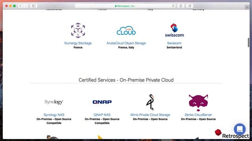Open the Numergy Stockage link
This screenshot has width=252, height=141.
78,43
